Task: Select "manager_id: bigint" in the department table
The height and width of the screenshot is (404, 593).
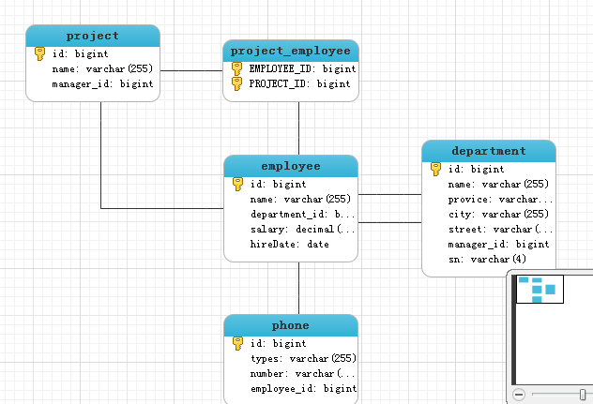Action: tap(498, 245)
